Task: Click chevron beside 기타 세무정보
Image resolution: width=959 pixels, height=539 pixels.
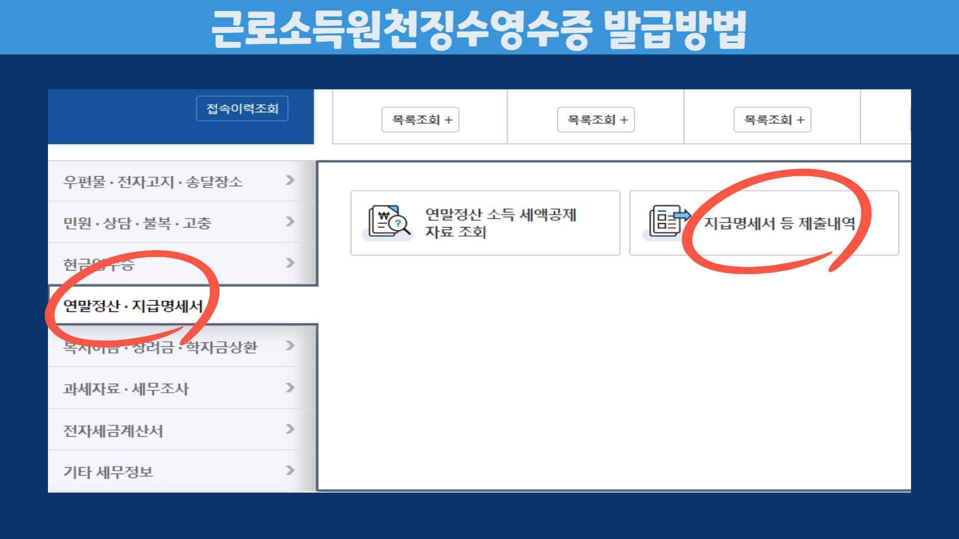Action: click(290, 470)
